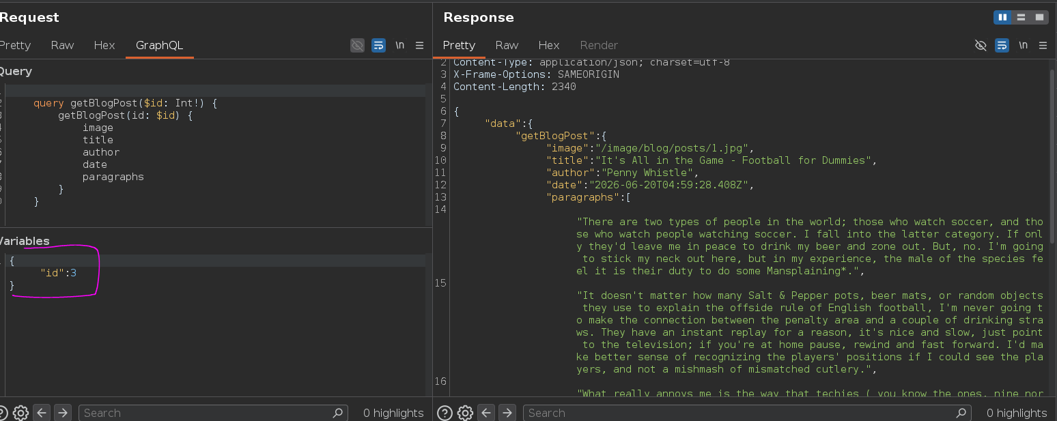Switch Response view to Hex tab
The image size is (1057, 421).
[549, 45]
